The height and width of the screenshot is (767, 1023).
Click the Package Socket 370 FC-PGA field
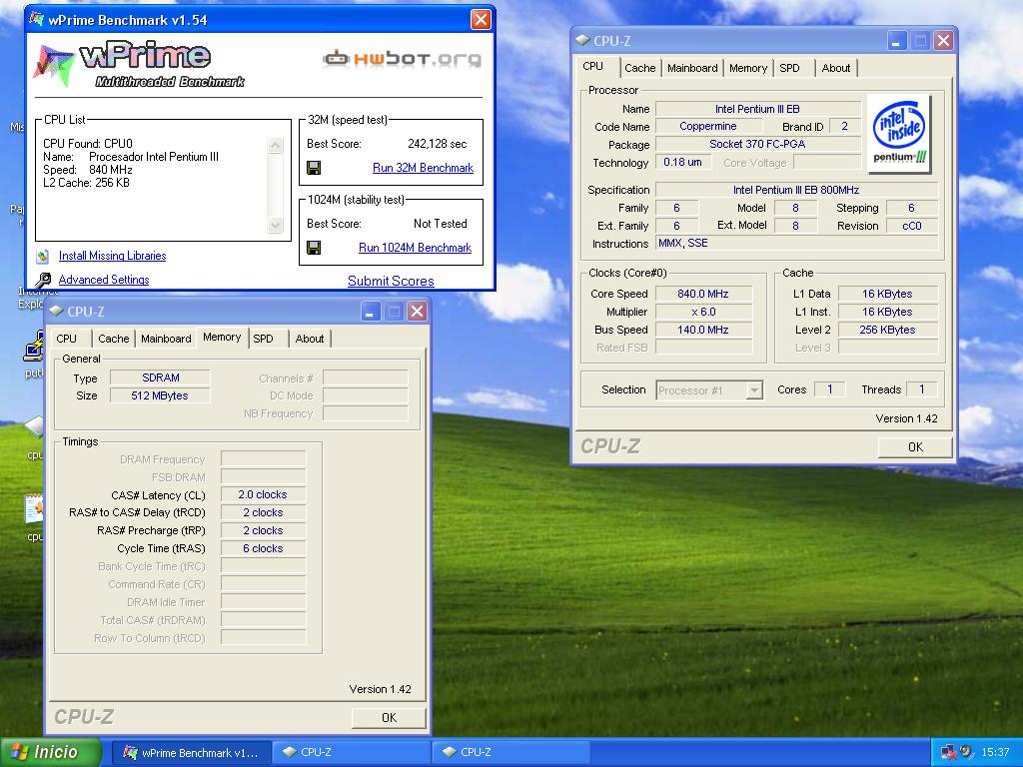(758, 144)
